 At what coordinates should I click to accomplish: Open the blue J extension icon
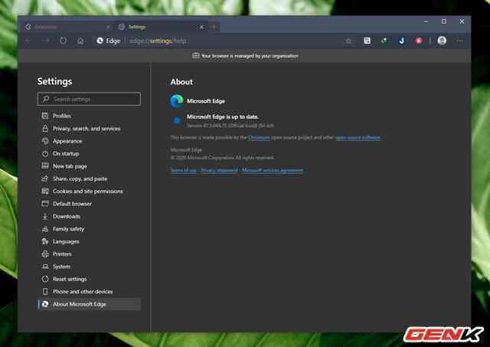(401, 41)
